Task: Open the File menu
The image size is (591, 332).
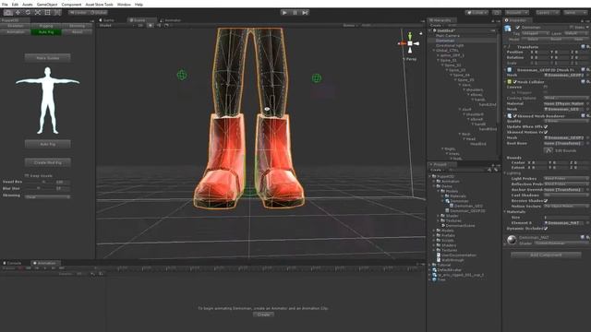Action: (x=5, y=5)
